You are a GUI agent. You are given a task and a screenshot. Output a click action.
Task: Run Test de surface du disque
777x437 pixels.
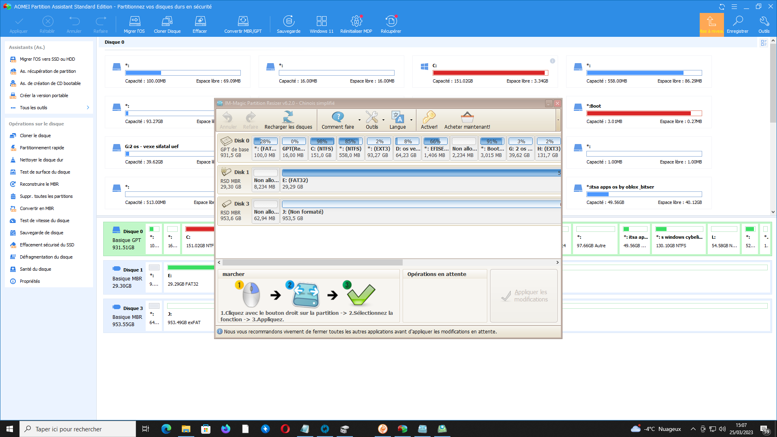45,172
